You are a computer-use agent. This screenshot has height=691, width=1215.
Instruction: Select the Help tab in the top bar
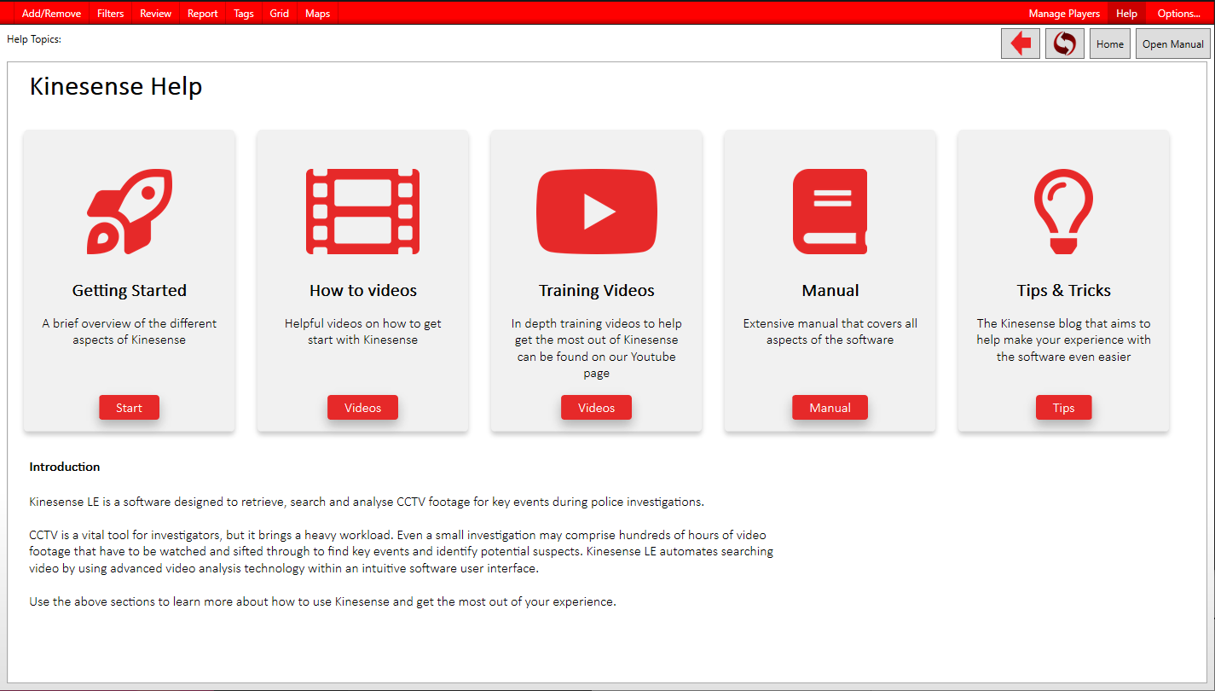pyautogui.click(x=1126, y=13)
